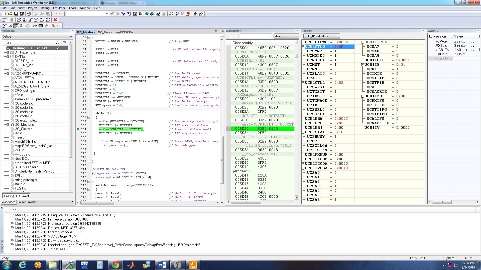This screenshot has height=270, width=481.
Task: Click the Memory button in Disassembly panel
Action: 286,36
